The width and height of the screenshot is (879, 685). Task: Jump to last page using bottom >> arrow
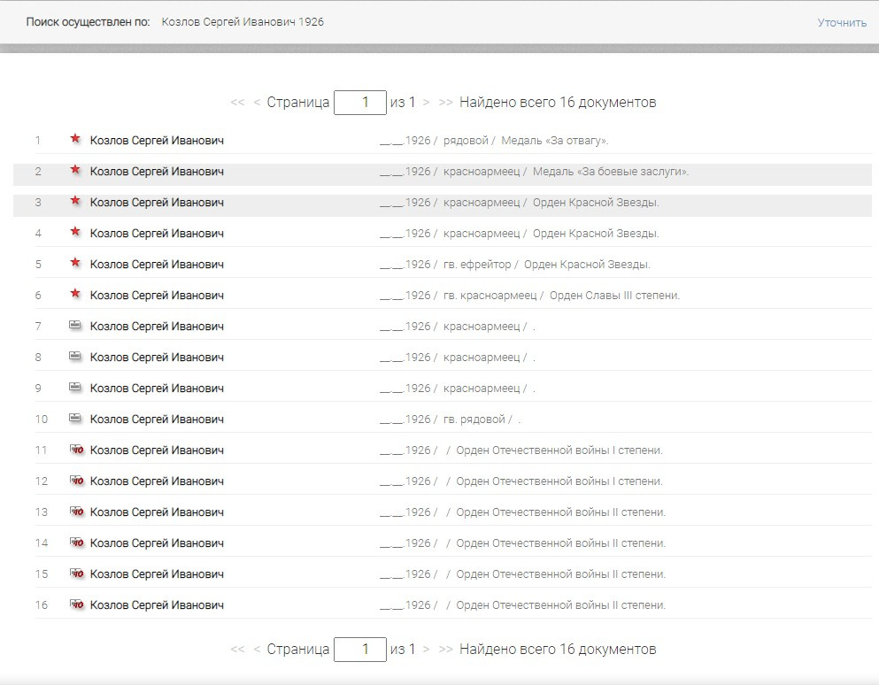(445, 650)
